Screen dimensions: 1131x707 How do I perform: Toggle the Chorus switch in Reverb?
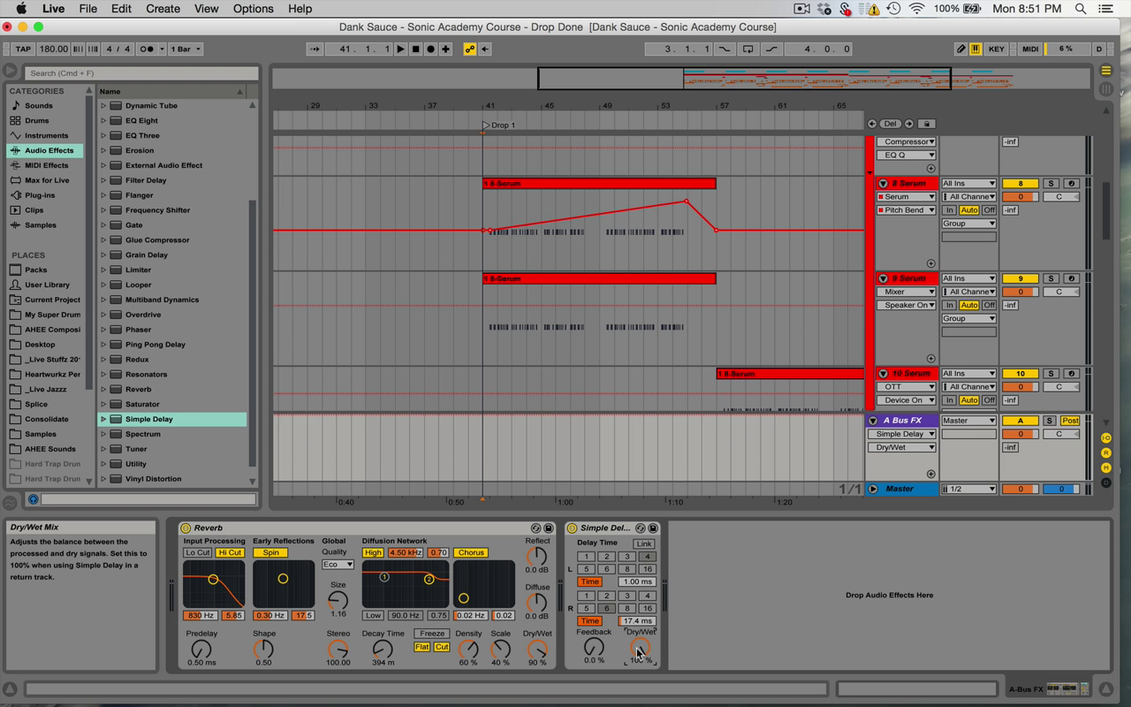click(x=471, y=553)
